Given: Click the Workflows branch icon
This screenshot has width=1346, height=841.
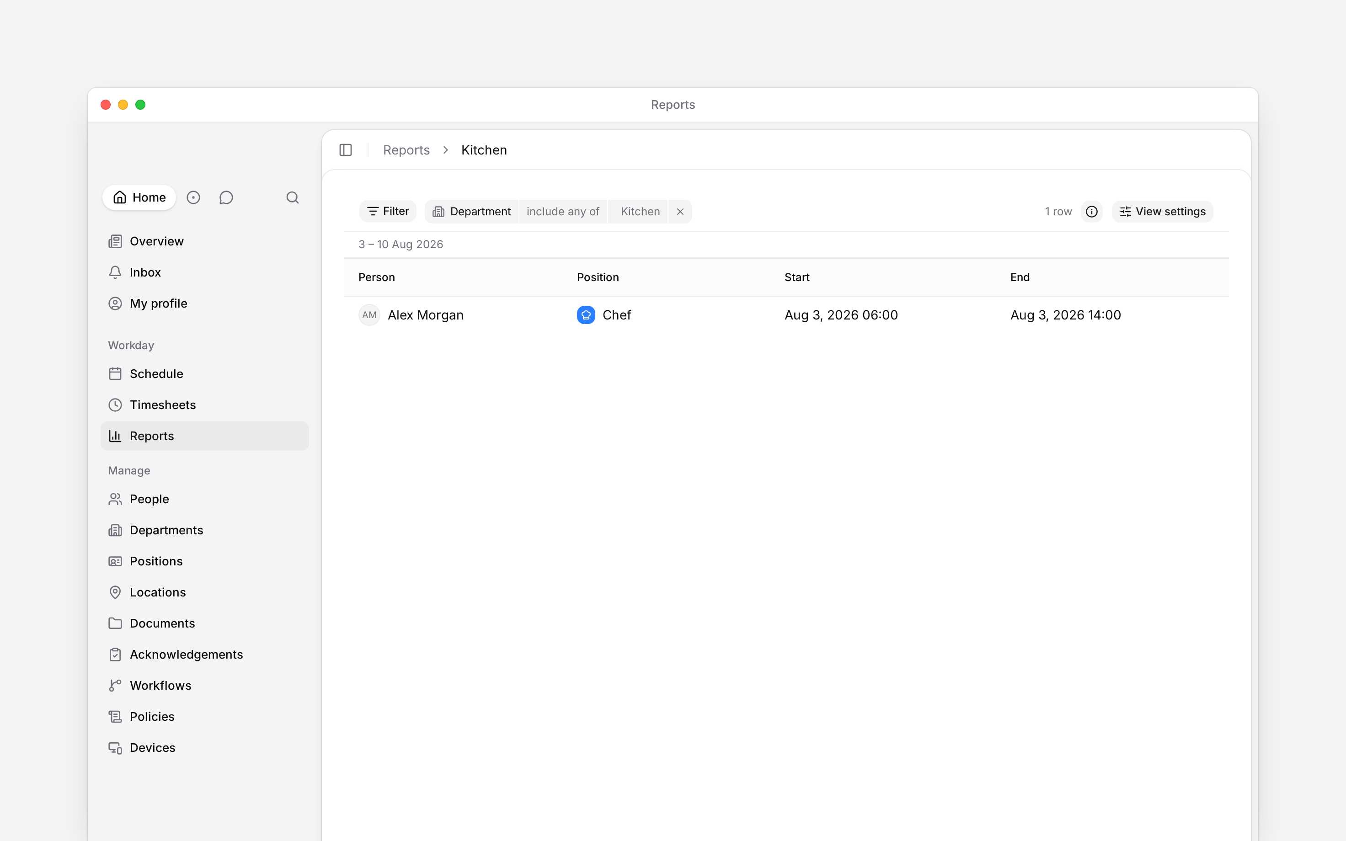Looking at the screenshot, I should pos(115,686).
